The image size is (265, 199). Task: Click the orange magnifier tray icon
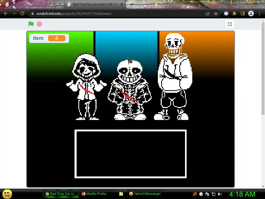[x=195, y=194]
